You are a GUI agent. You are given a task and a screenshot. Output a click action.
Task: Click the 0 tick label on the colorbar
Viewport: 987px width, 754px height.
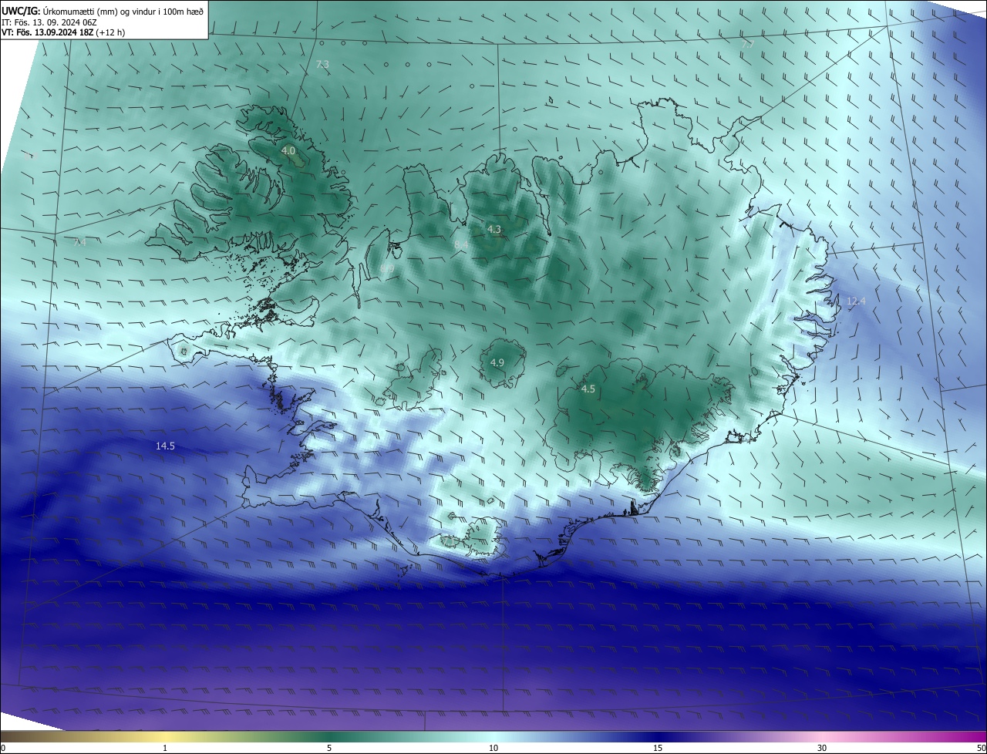[3, 748]
